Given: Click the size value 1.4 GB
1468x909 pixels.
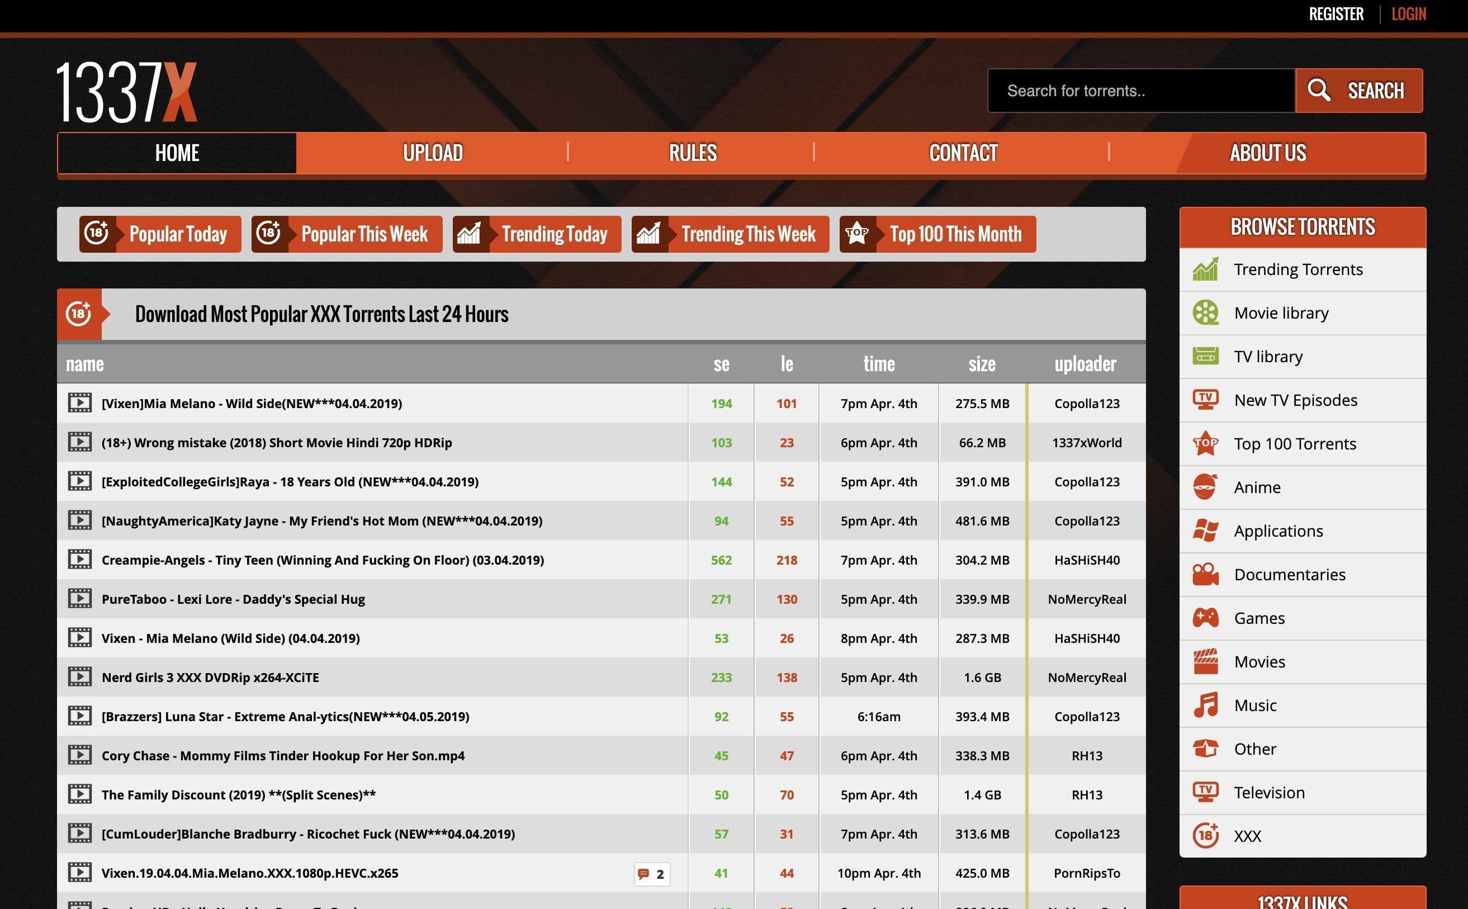Looking at the screenshot, I should pyautogui.click(x=982, y=795).
